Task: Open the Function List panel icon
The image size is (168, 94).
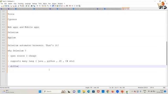Action: point(62,6)
